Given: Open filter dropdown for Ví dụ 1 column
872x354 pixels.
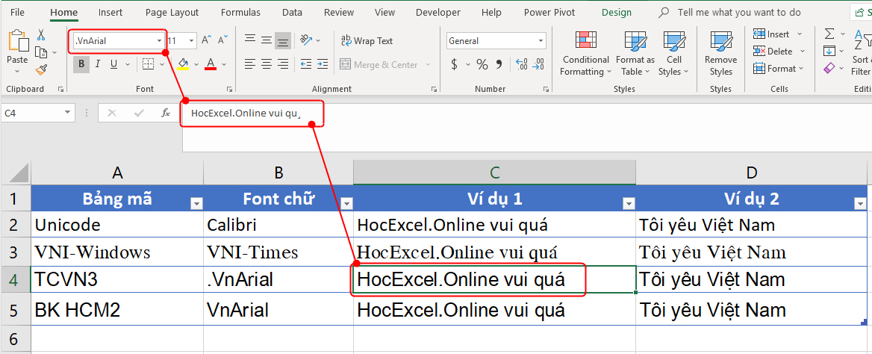Looking at the screenshot, I should pos(629,205).
